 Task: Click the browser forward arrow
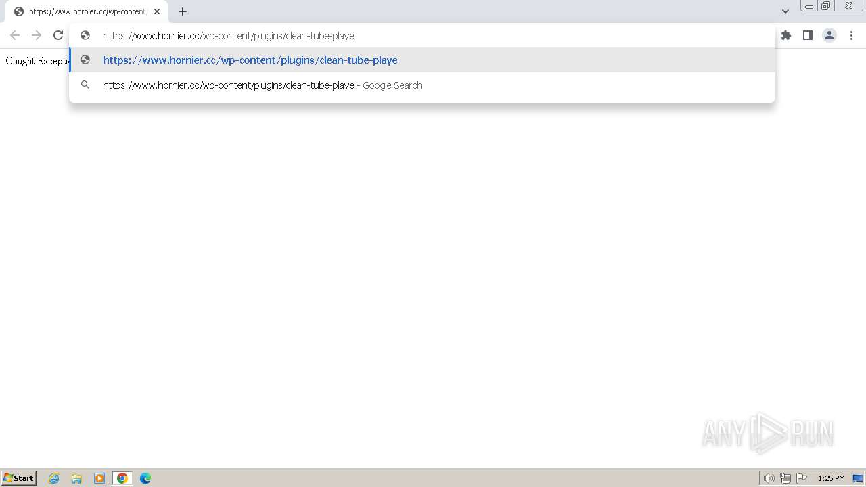37,35
